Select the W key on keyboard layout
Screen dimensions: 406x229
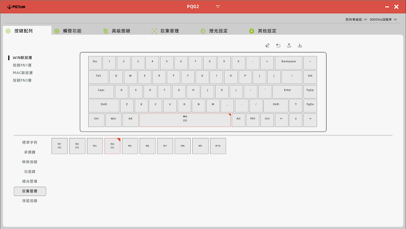[130, 77]
